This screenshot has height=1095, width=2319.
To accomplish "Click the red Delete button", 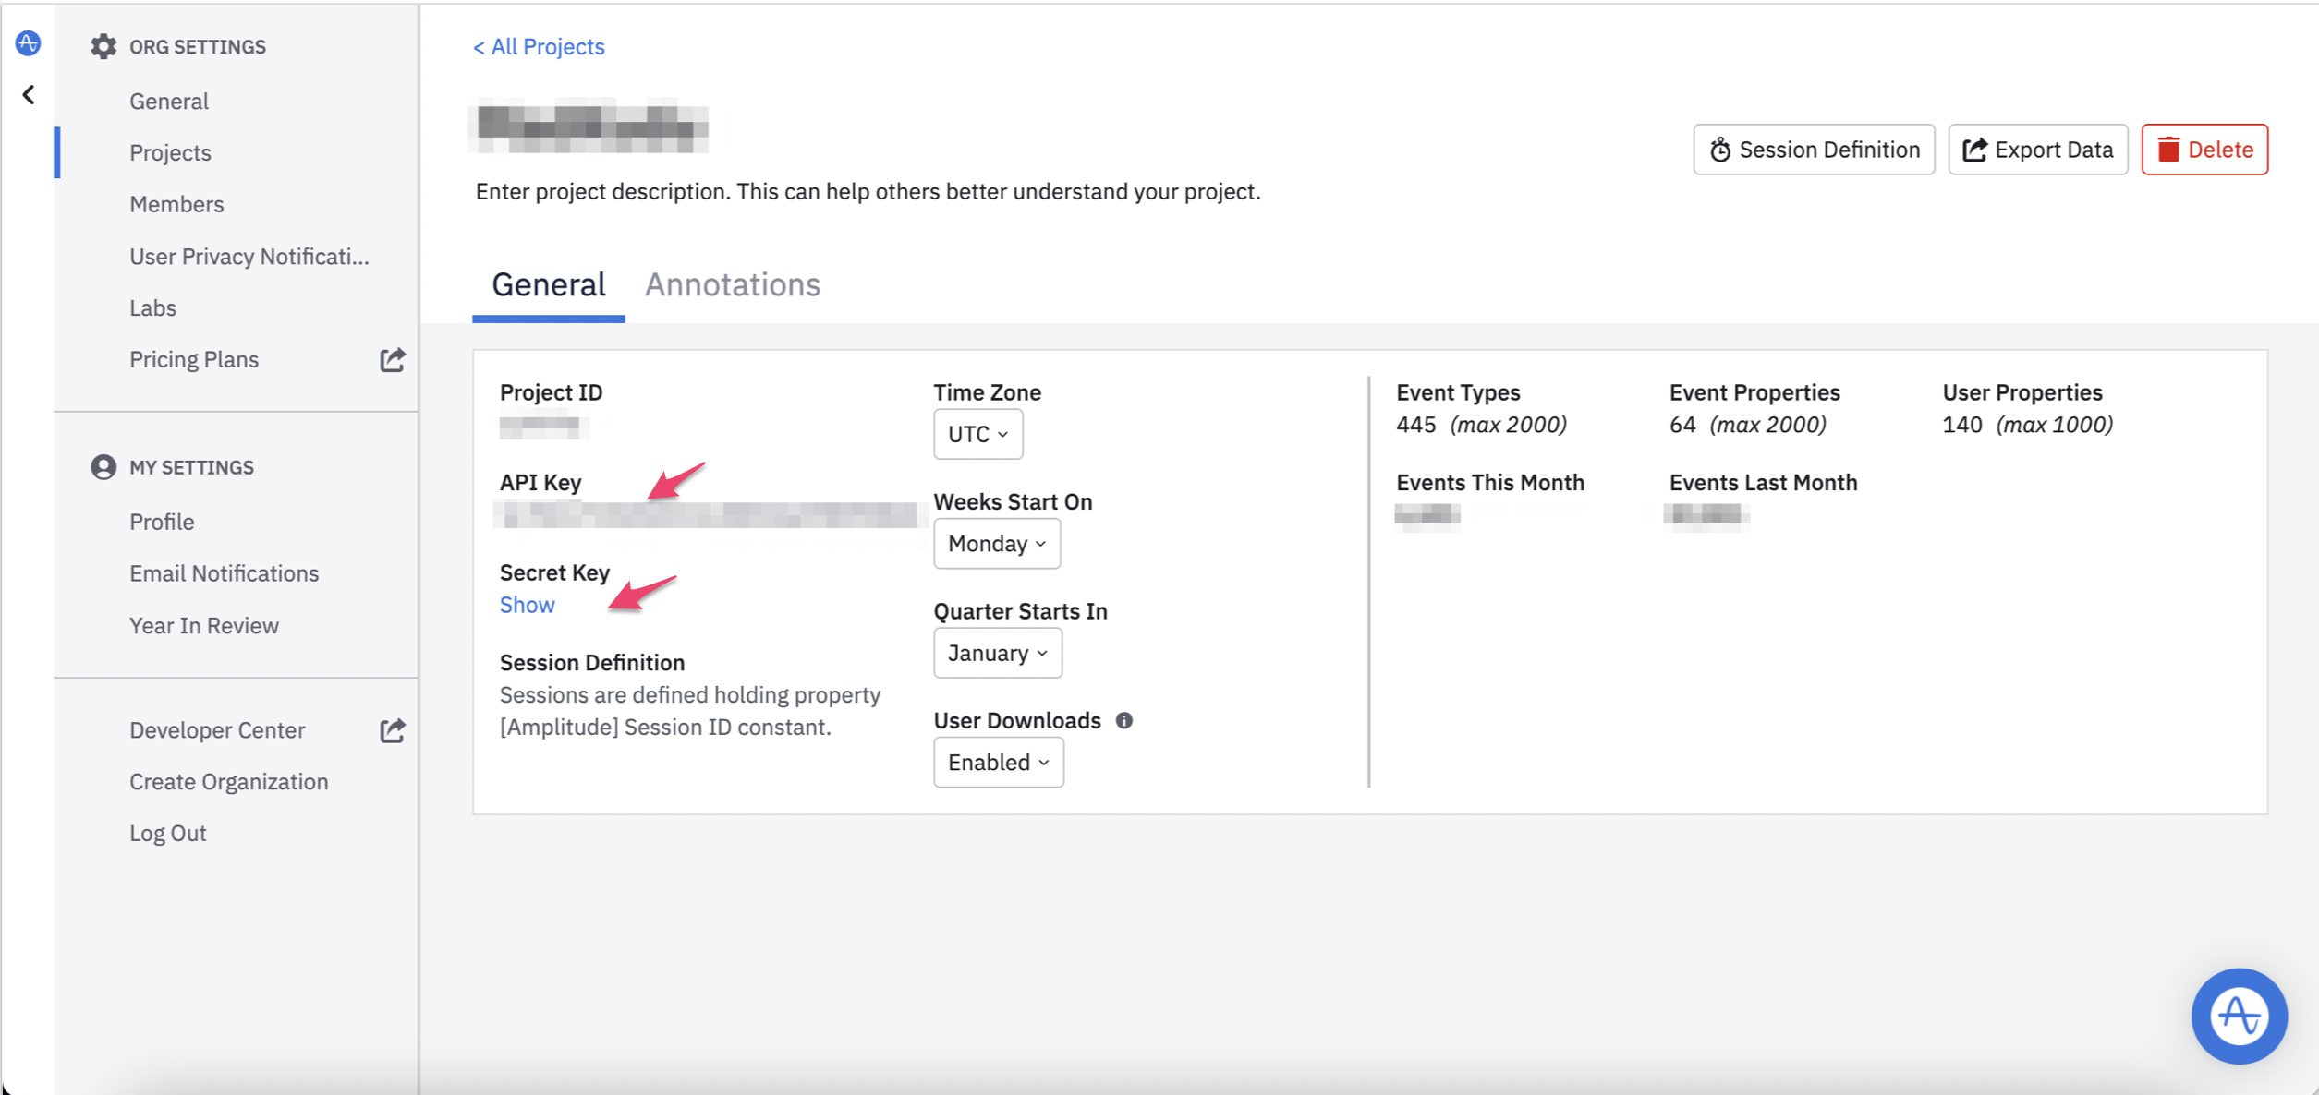I will [2204, 150].
